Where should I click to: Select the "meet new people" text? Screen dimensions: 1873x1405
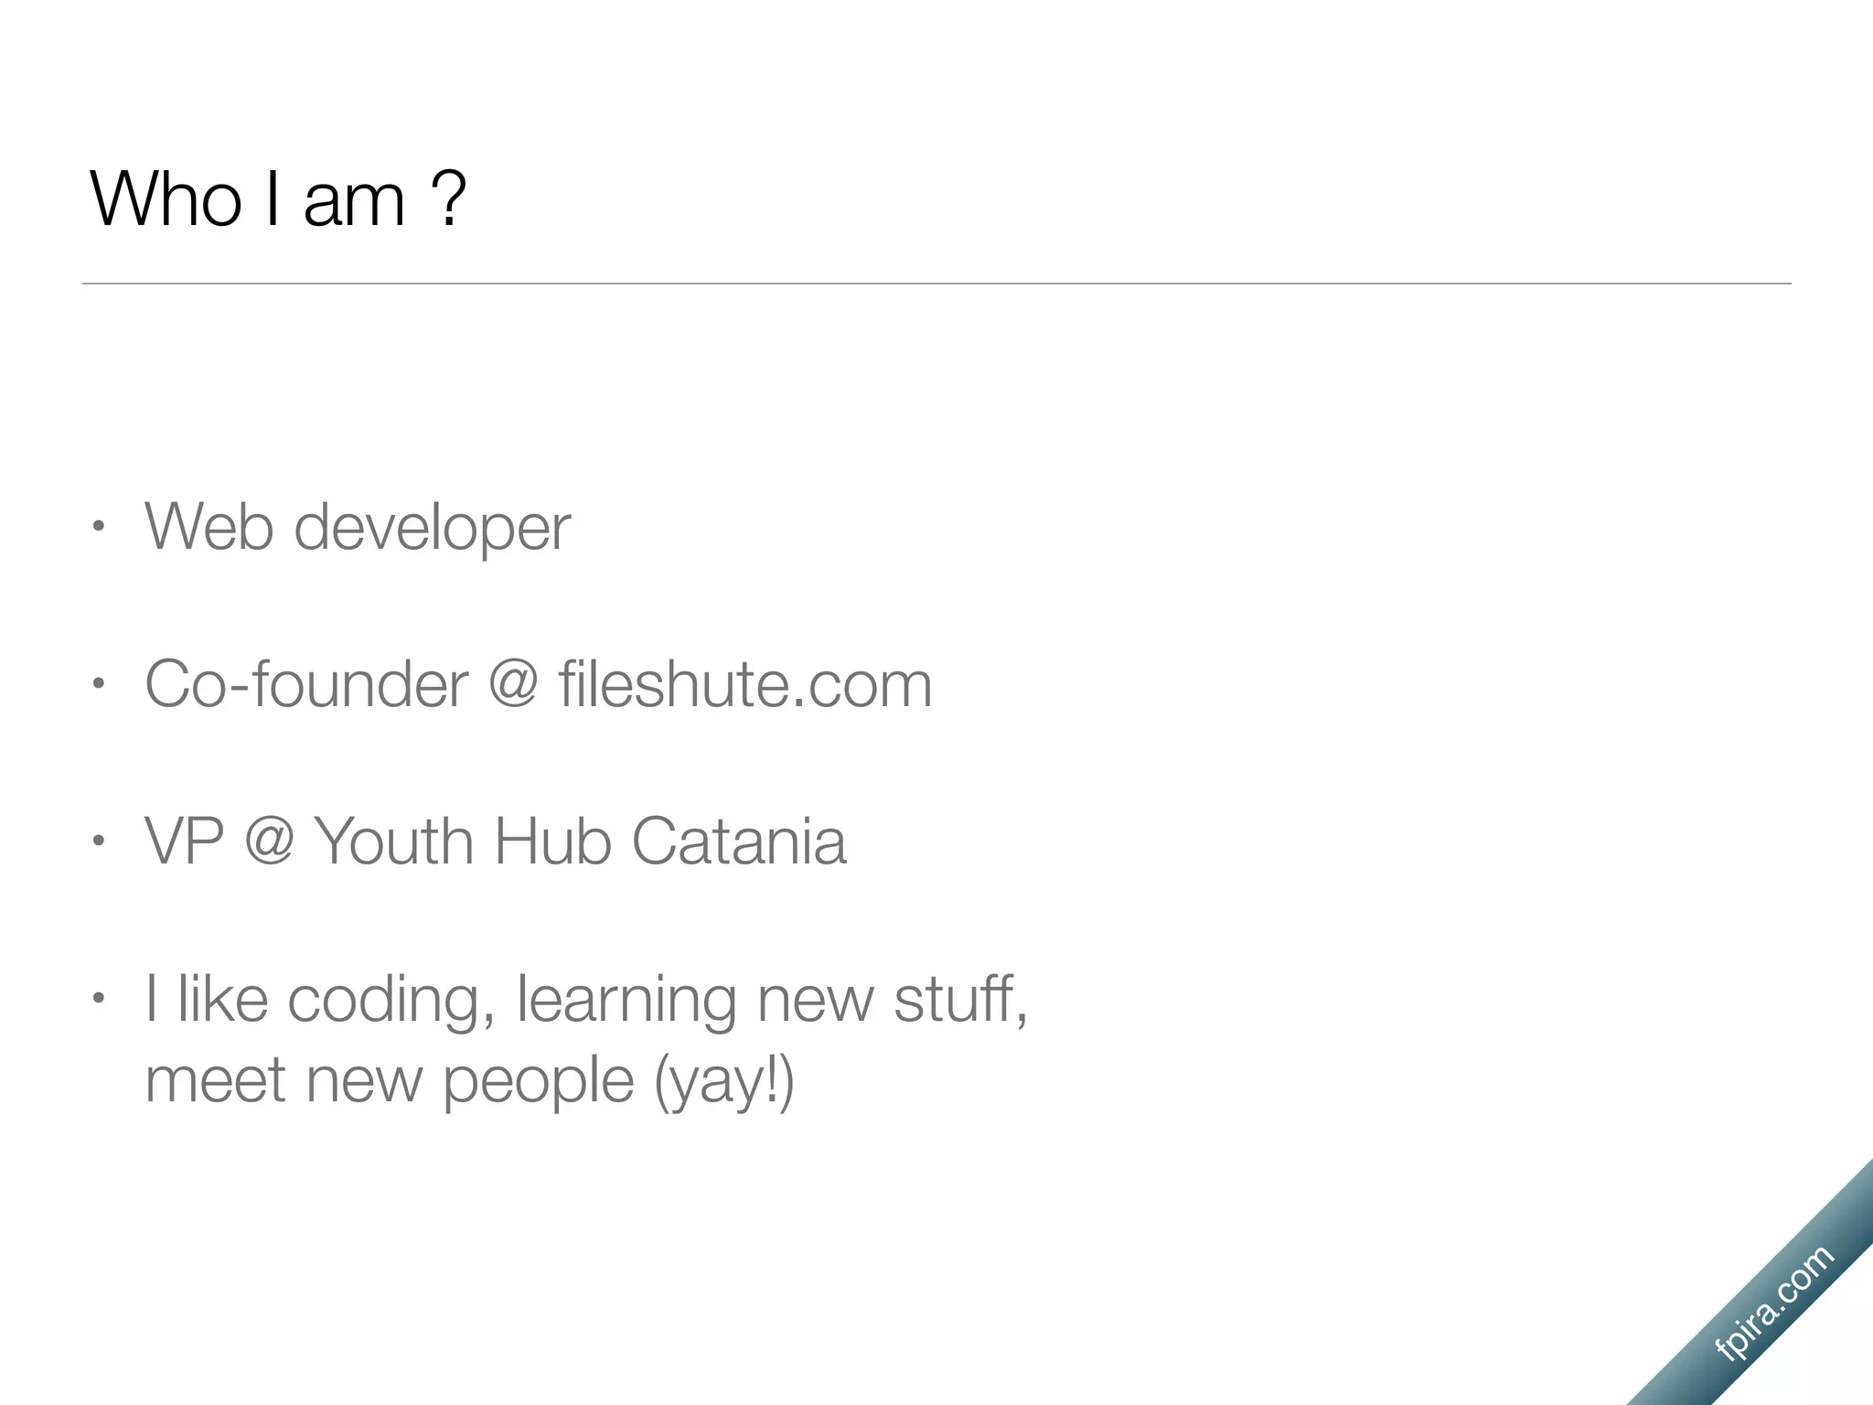(390, 1081)
